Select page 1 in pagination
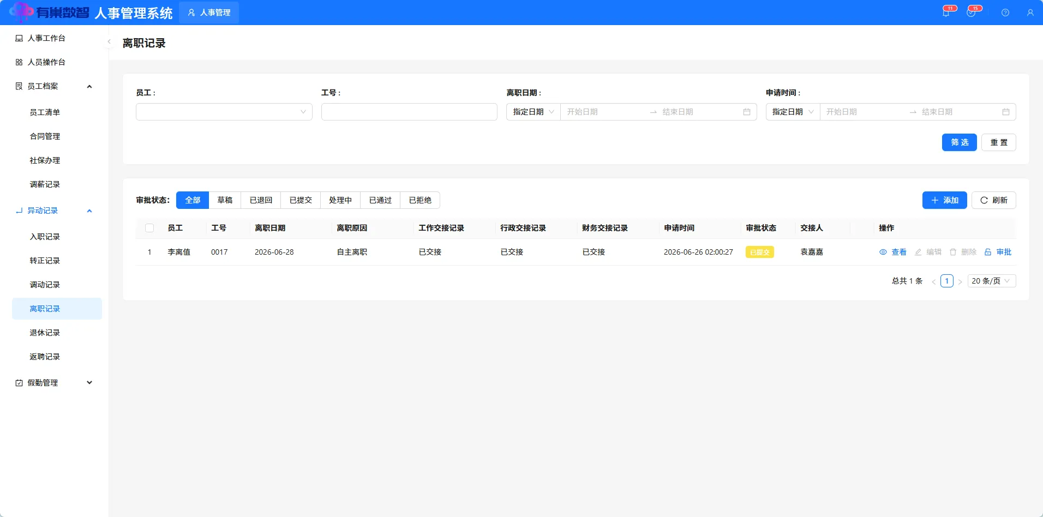This screenshot has height=517, width=1043. [x=947, y=281]
